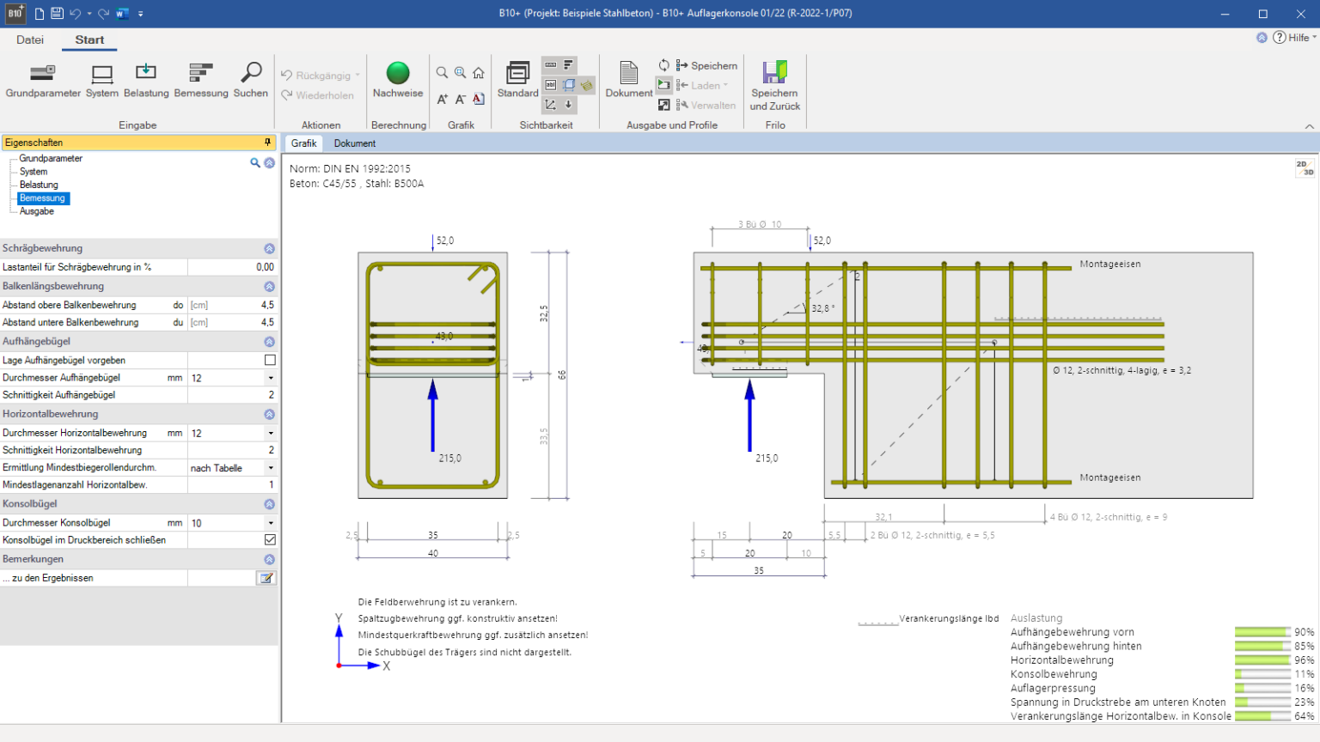Image resolution: width=1320 pixels, height=742 pixels.
Task: Select Ausgabe in the properties tree
Action: click(37, 211)
